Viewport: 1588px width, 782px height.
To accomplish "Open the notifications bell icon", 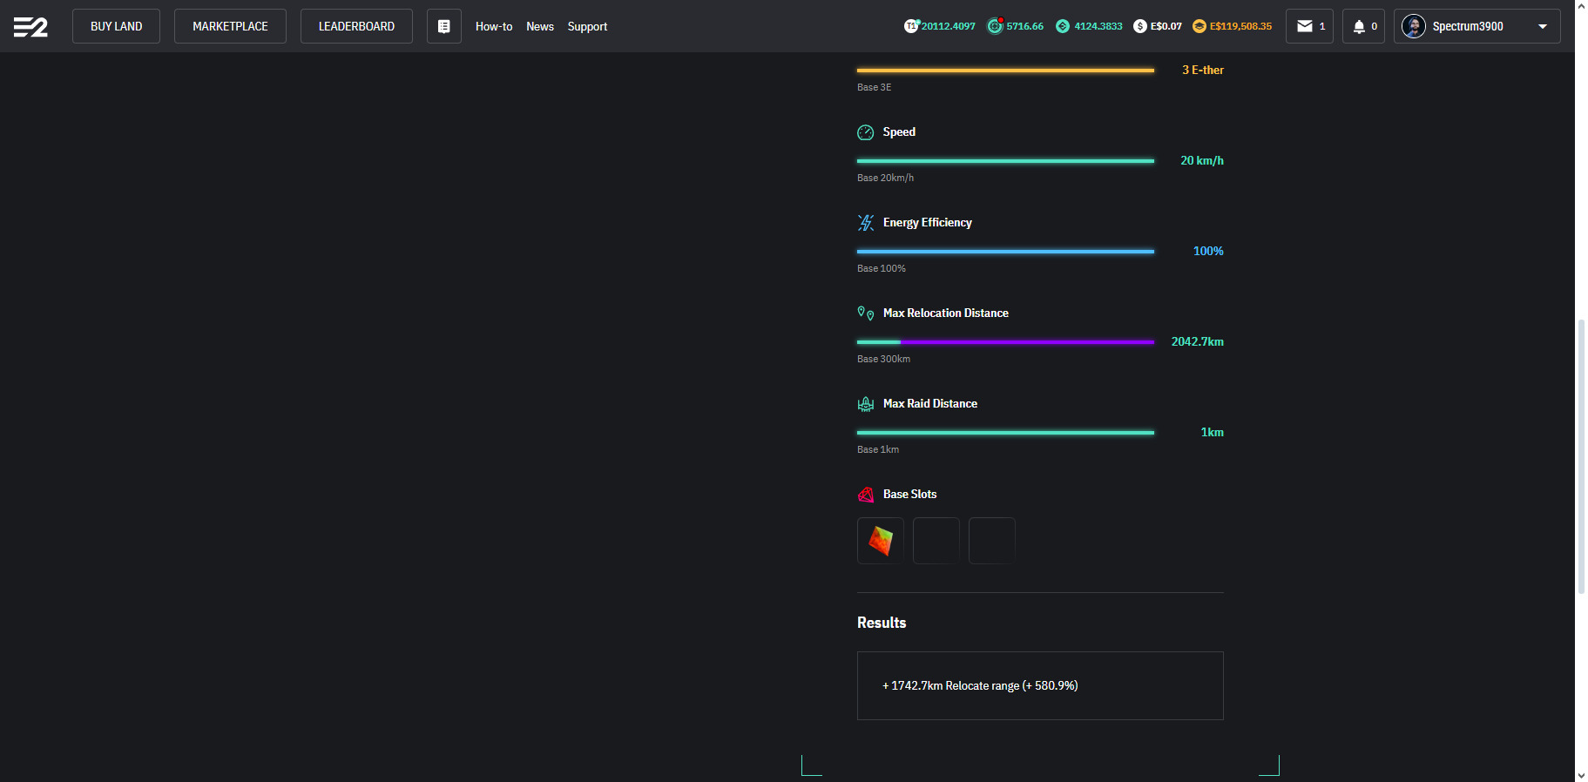I will point(1358,26).
